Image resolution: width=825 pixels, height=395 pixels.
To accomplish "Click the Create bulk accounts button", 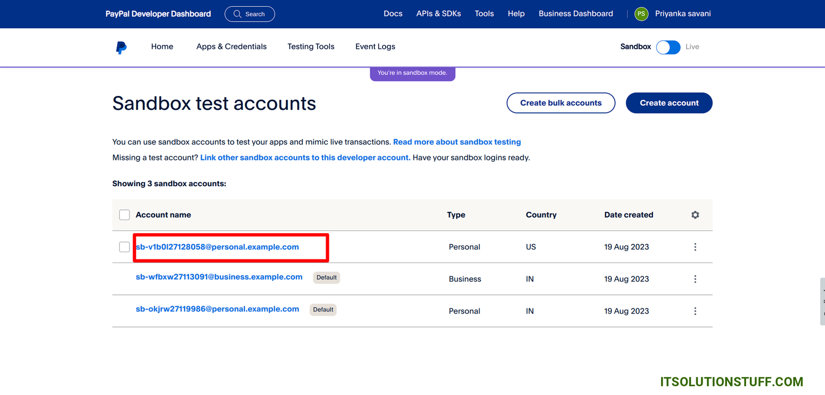I will point(560,103).
